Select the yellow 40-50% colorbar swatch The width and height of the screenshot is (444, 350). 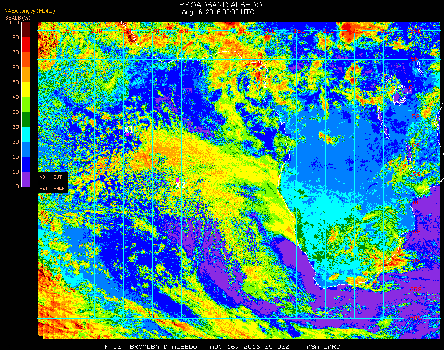click(26, 90)
